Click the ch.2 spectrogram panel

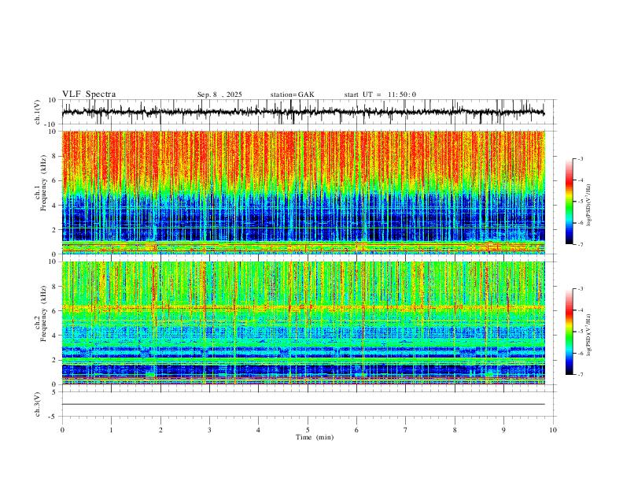coord(303,323)
